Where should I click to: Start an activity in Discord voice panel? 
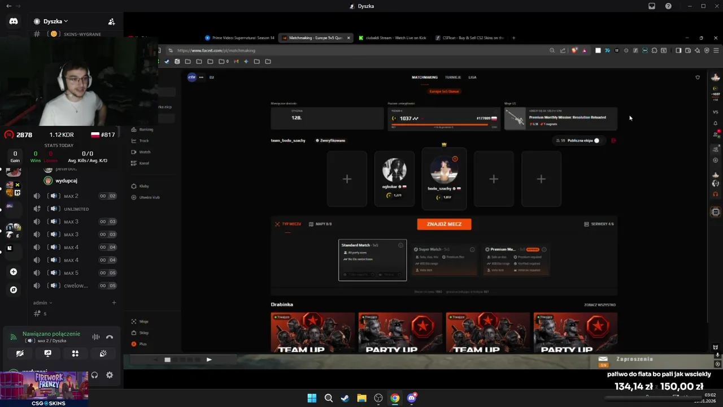[x=75, y=353]
